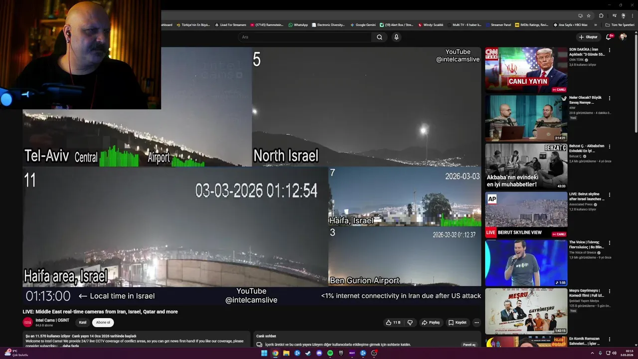Open OBS Studio from the taskbar
This screenshot has width=638, height=359.
[374, 353]
